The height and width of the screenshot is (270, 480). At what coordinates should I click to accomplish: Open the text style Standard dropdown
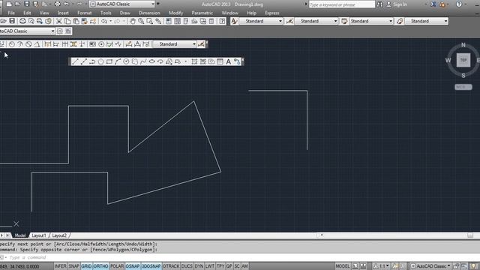[261, 21]
